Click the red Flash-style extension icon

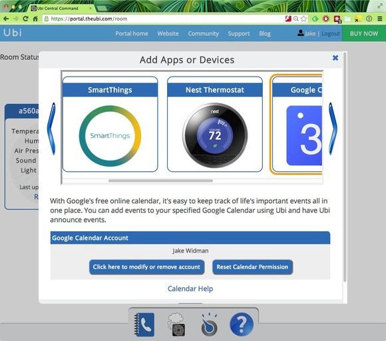coord(288,19)
